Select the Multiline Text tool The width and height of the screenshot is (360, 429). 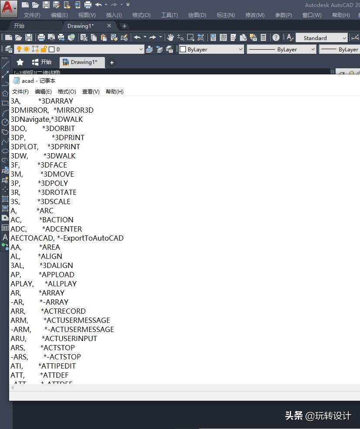click(5, 237)
